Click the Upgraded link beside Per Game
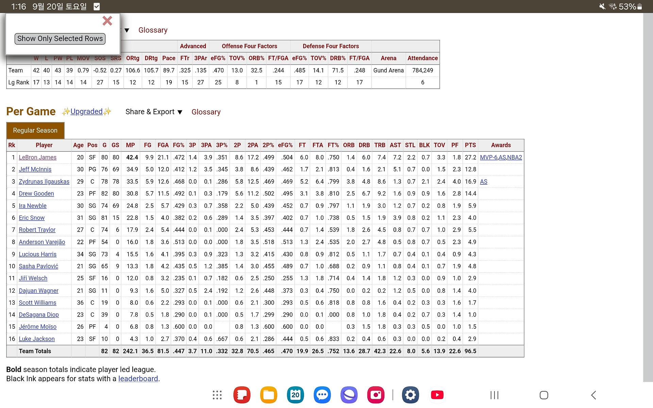Screen dimensions: 653x408 tap(86, 112)
